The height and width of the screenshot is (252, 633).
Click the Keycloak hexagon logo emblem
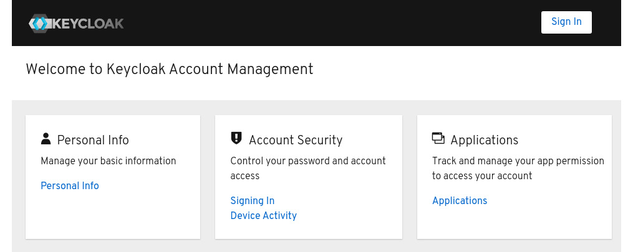pos(39,24)
